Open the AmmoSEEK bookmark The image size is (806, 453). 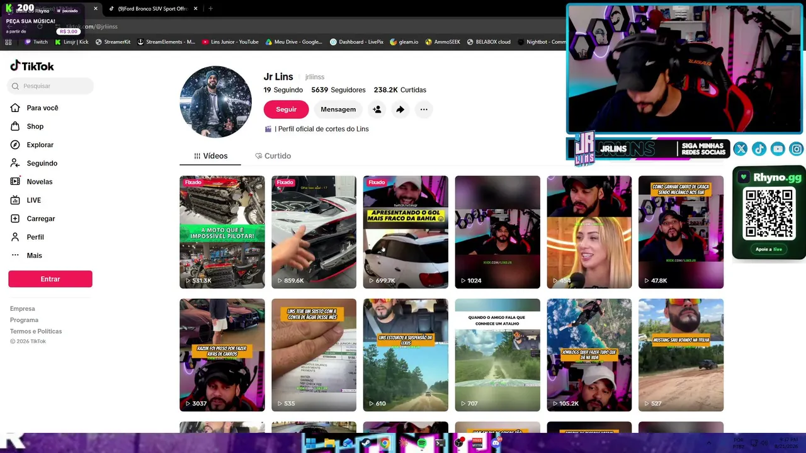pos(443,42)
